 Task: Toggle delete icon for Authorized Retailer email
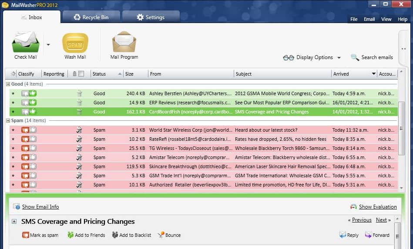[x=79, y=185]
